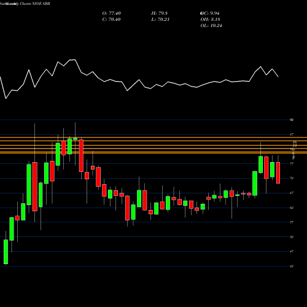Click the 87 price axis label
Image resolution: width=307 pixels, height=307 pixels.
[292, 134]
